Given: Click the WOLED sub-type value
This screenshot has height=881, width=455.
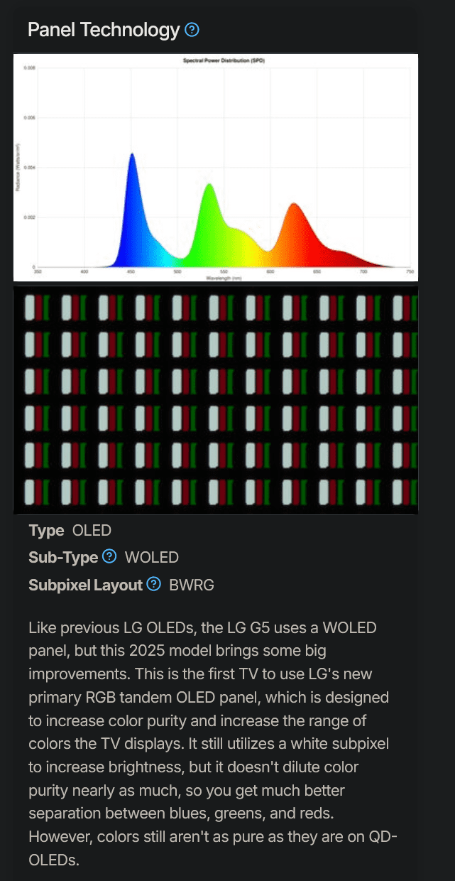Looking at the screenshot, I should (x=152, y=557).
